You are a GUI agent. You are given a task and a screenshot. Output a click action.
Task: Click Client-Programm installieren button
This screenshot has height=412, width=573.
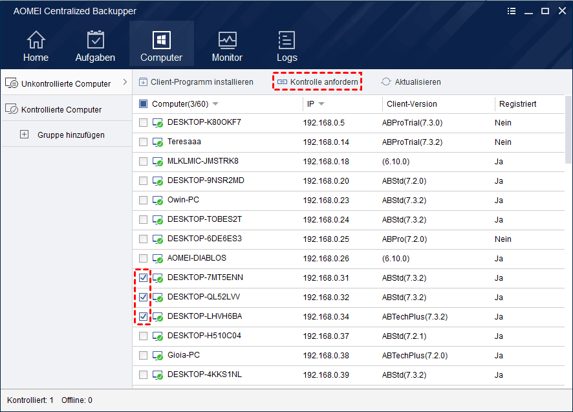point(196,82)
